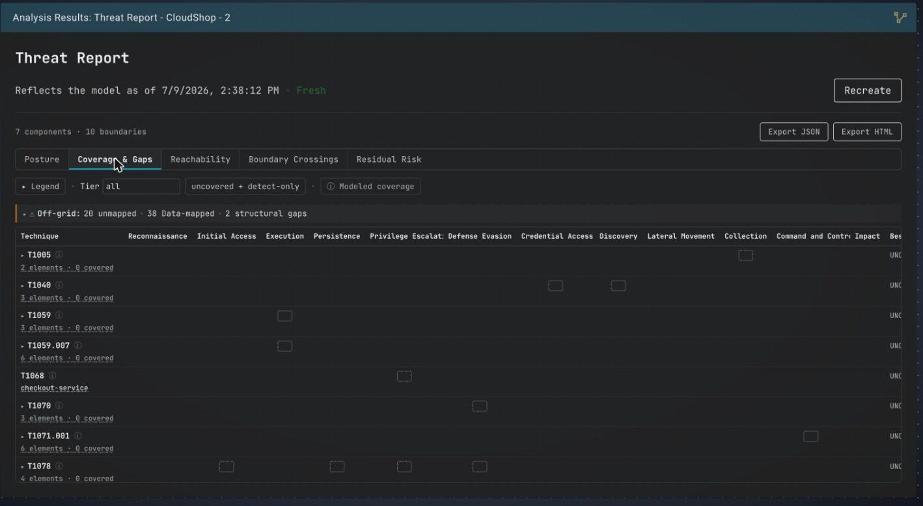Viewport: 923px width, 506px height.
Task: Expand technique row T1059
Action: [23, 316]
